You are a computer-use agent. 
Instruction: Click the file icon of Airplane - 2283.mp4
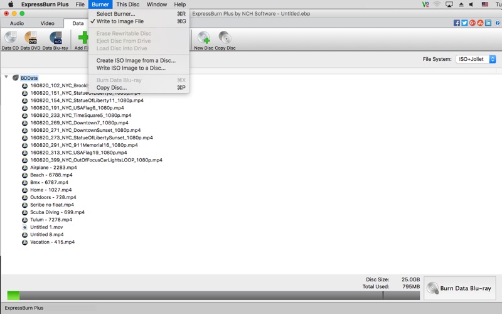[x=24, y=168]
